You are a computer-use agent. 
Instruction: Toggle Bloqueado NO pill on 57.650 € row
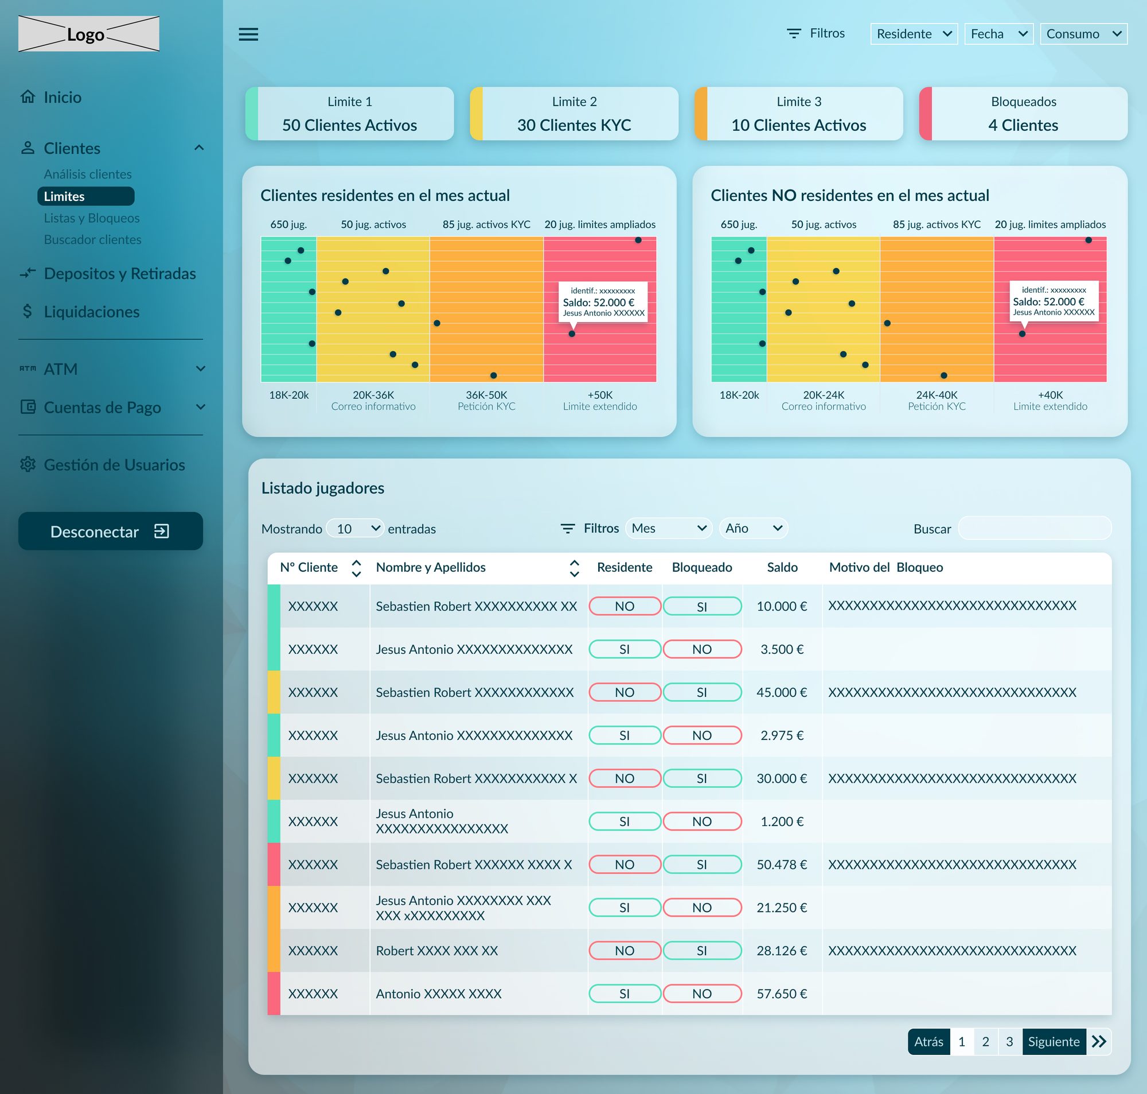pyautogui.click(x=702, y=993)
